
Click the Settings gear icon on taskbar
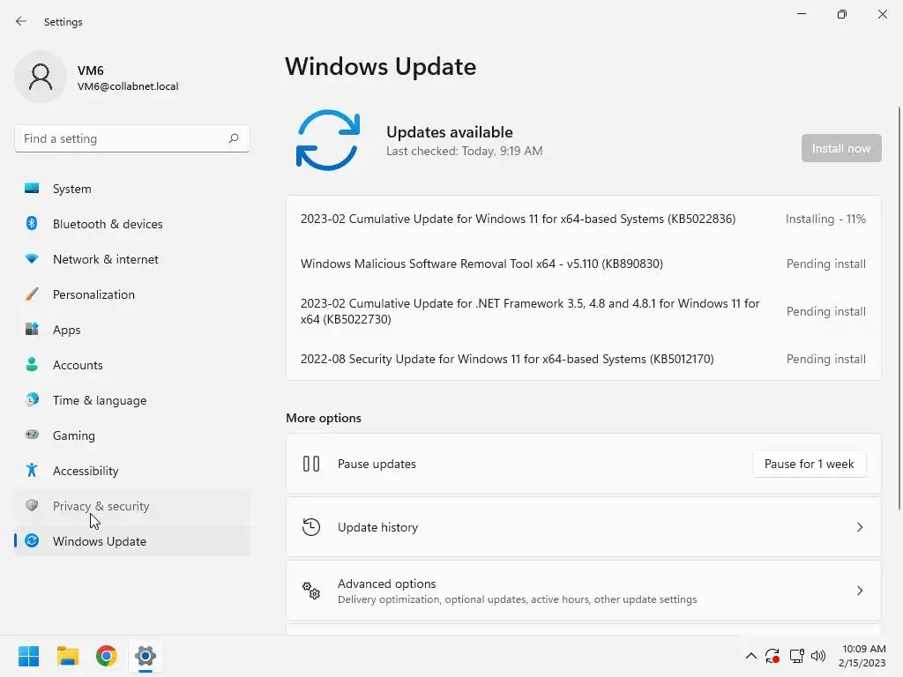pos(146,656)
